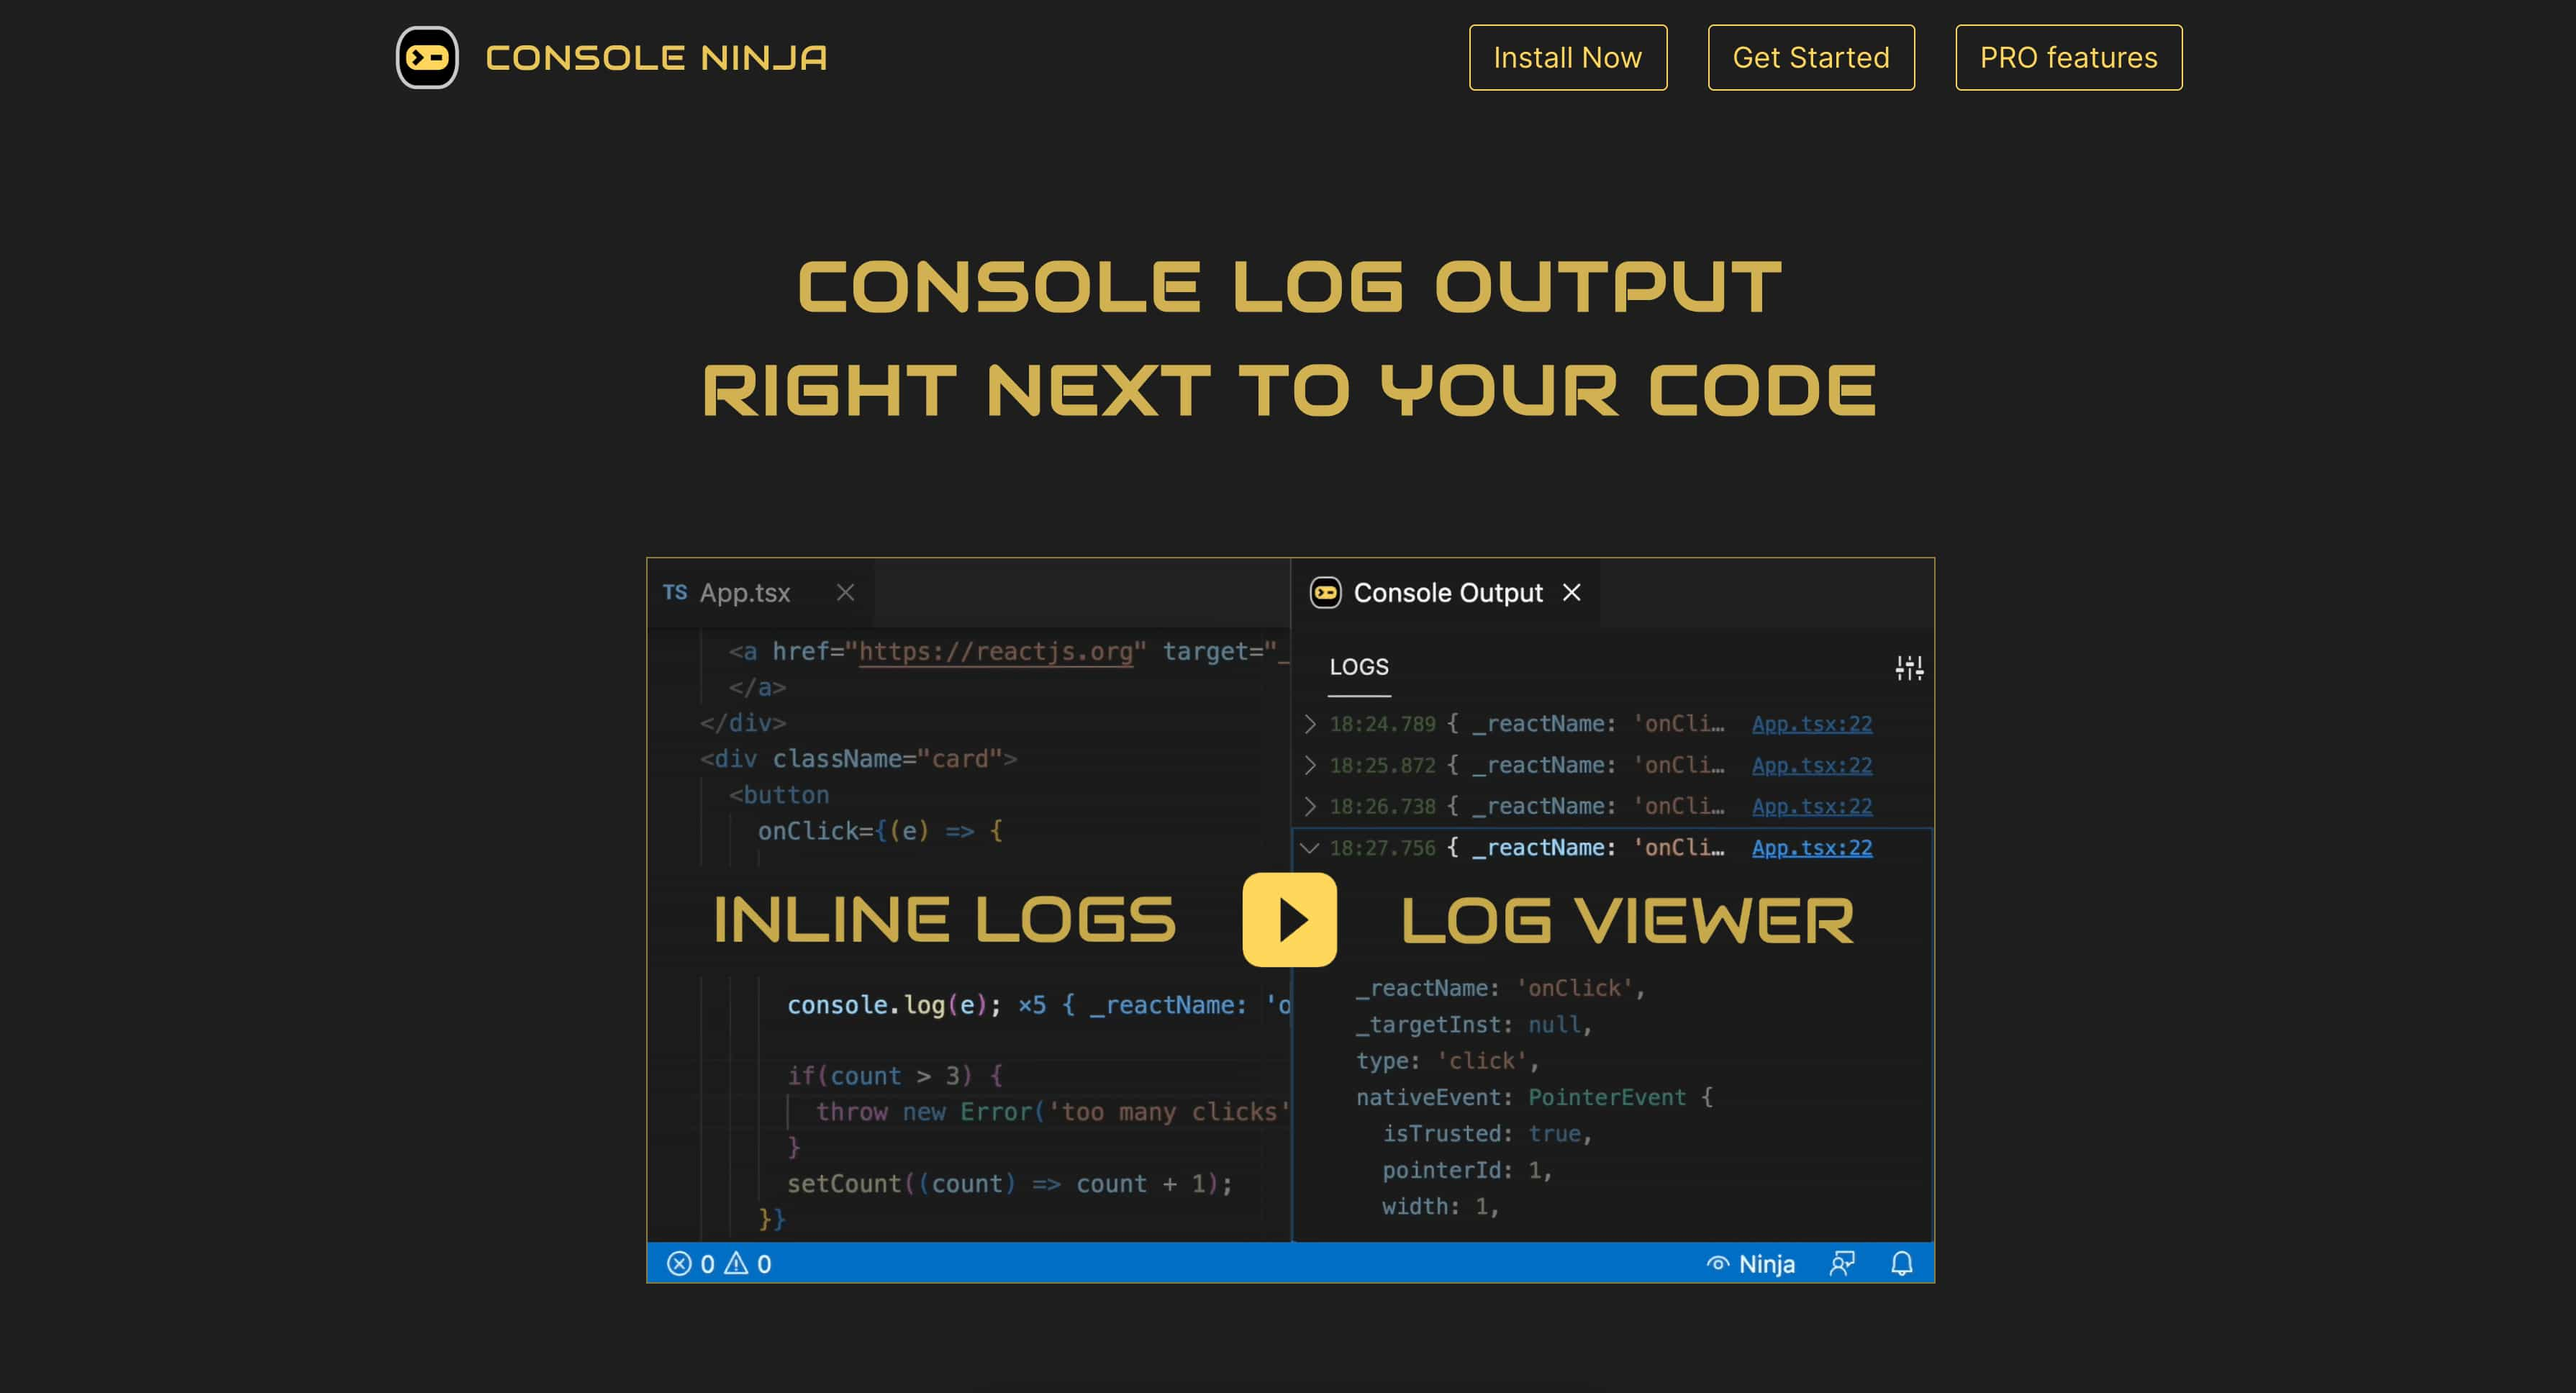Viewport: 2576px width, 1393px height.
Task: Open App.tsx:22 link of 18:27.756 log
Action: point(1811,848)
